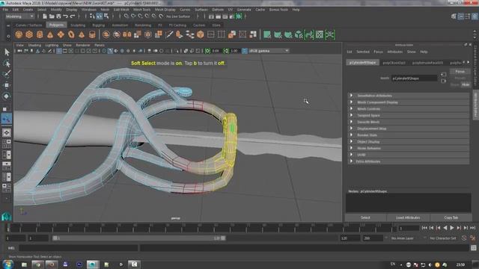The image size is (479, 269).
Task: Expand the Mesh Component Display section
Action: point(409,102)
